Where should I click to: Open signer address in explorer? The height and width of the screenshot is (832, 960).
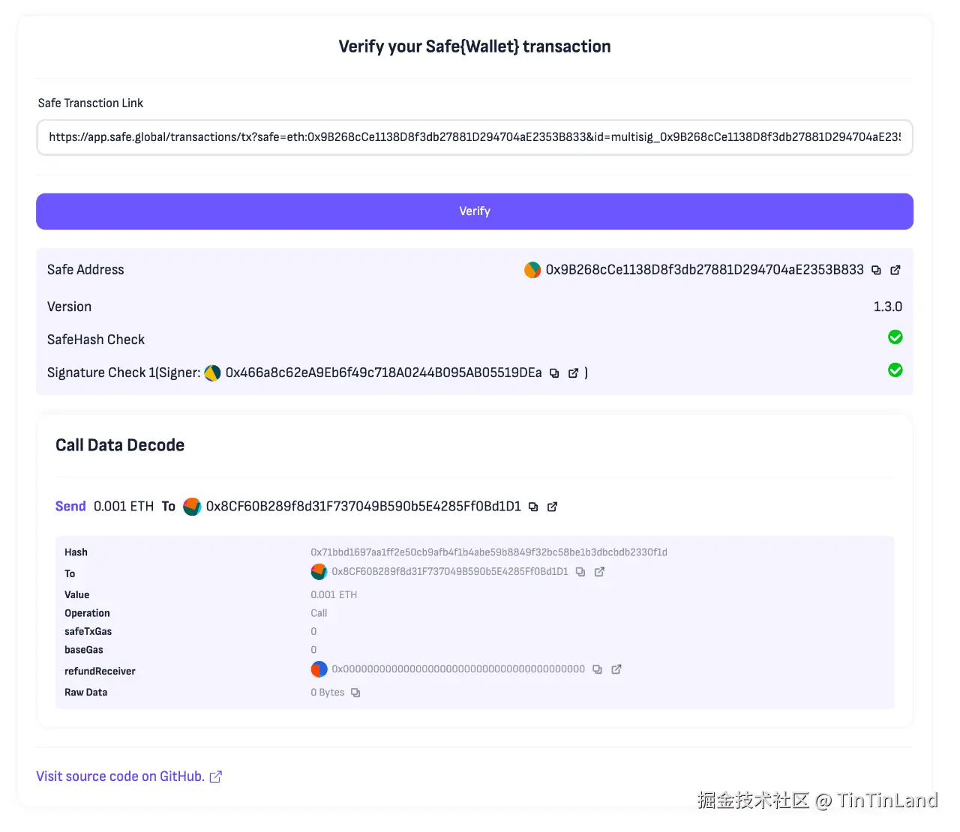click(573, 373)
